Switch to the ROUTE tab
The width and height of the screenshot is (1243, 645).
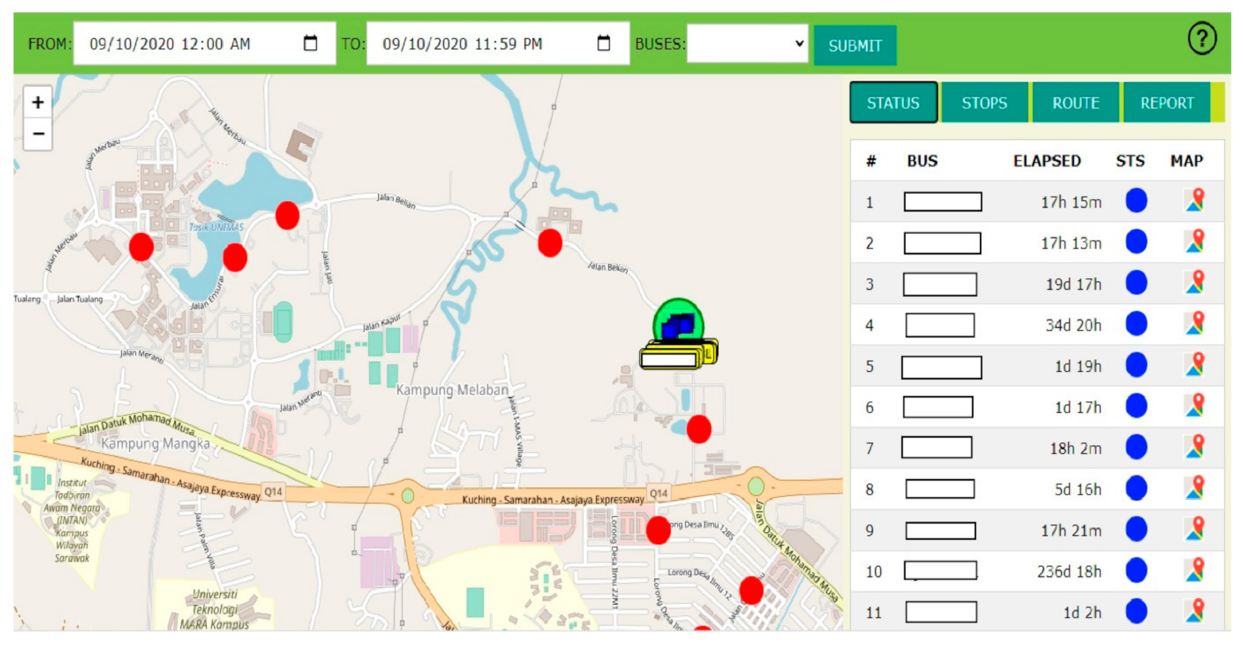click(1075, 103)
